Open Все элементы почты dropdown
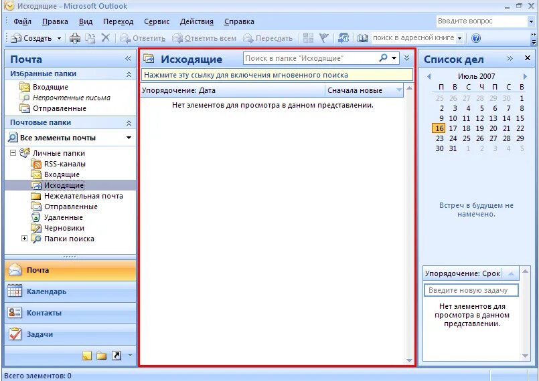This screenshot has width=539, height=381. [129, 138]
